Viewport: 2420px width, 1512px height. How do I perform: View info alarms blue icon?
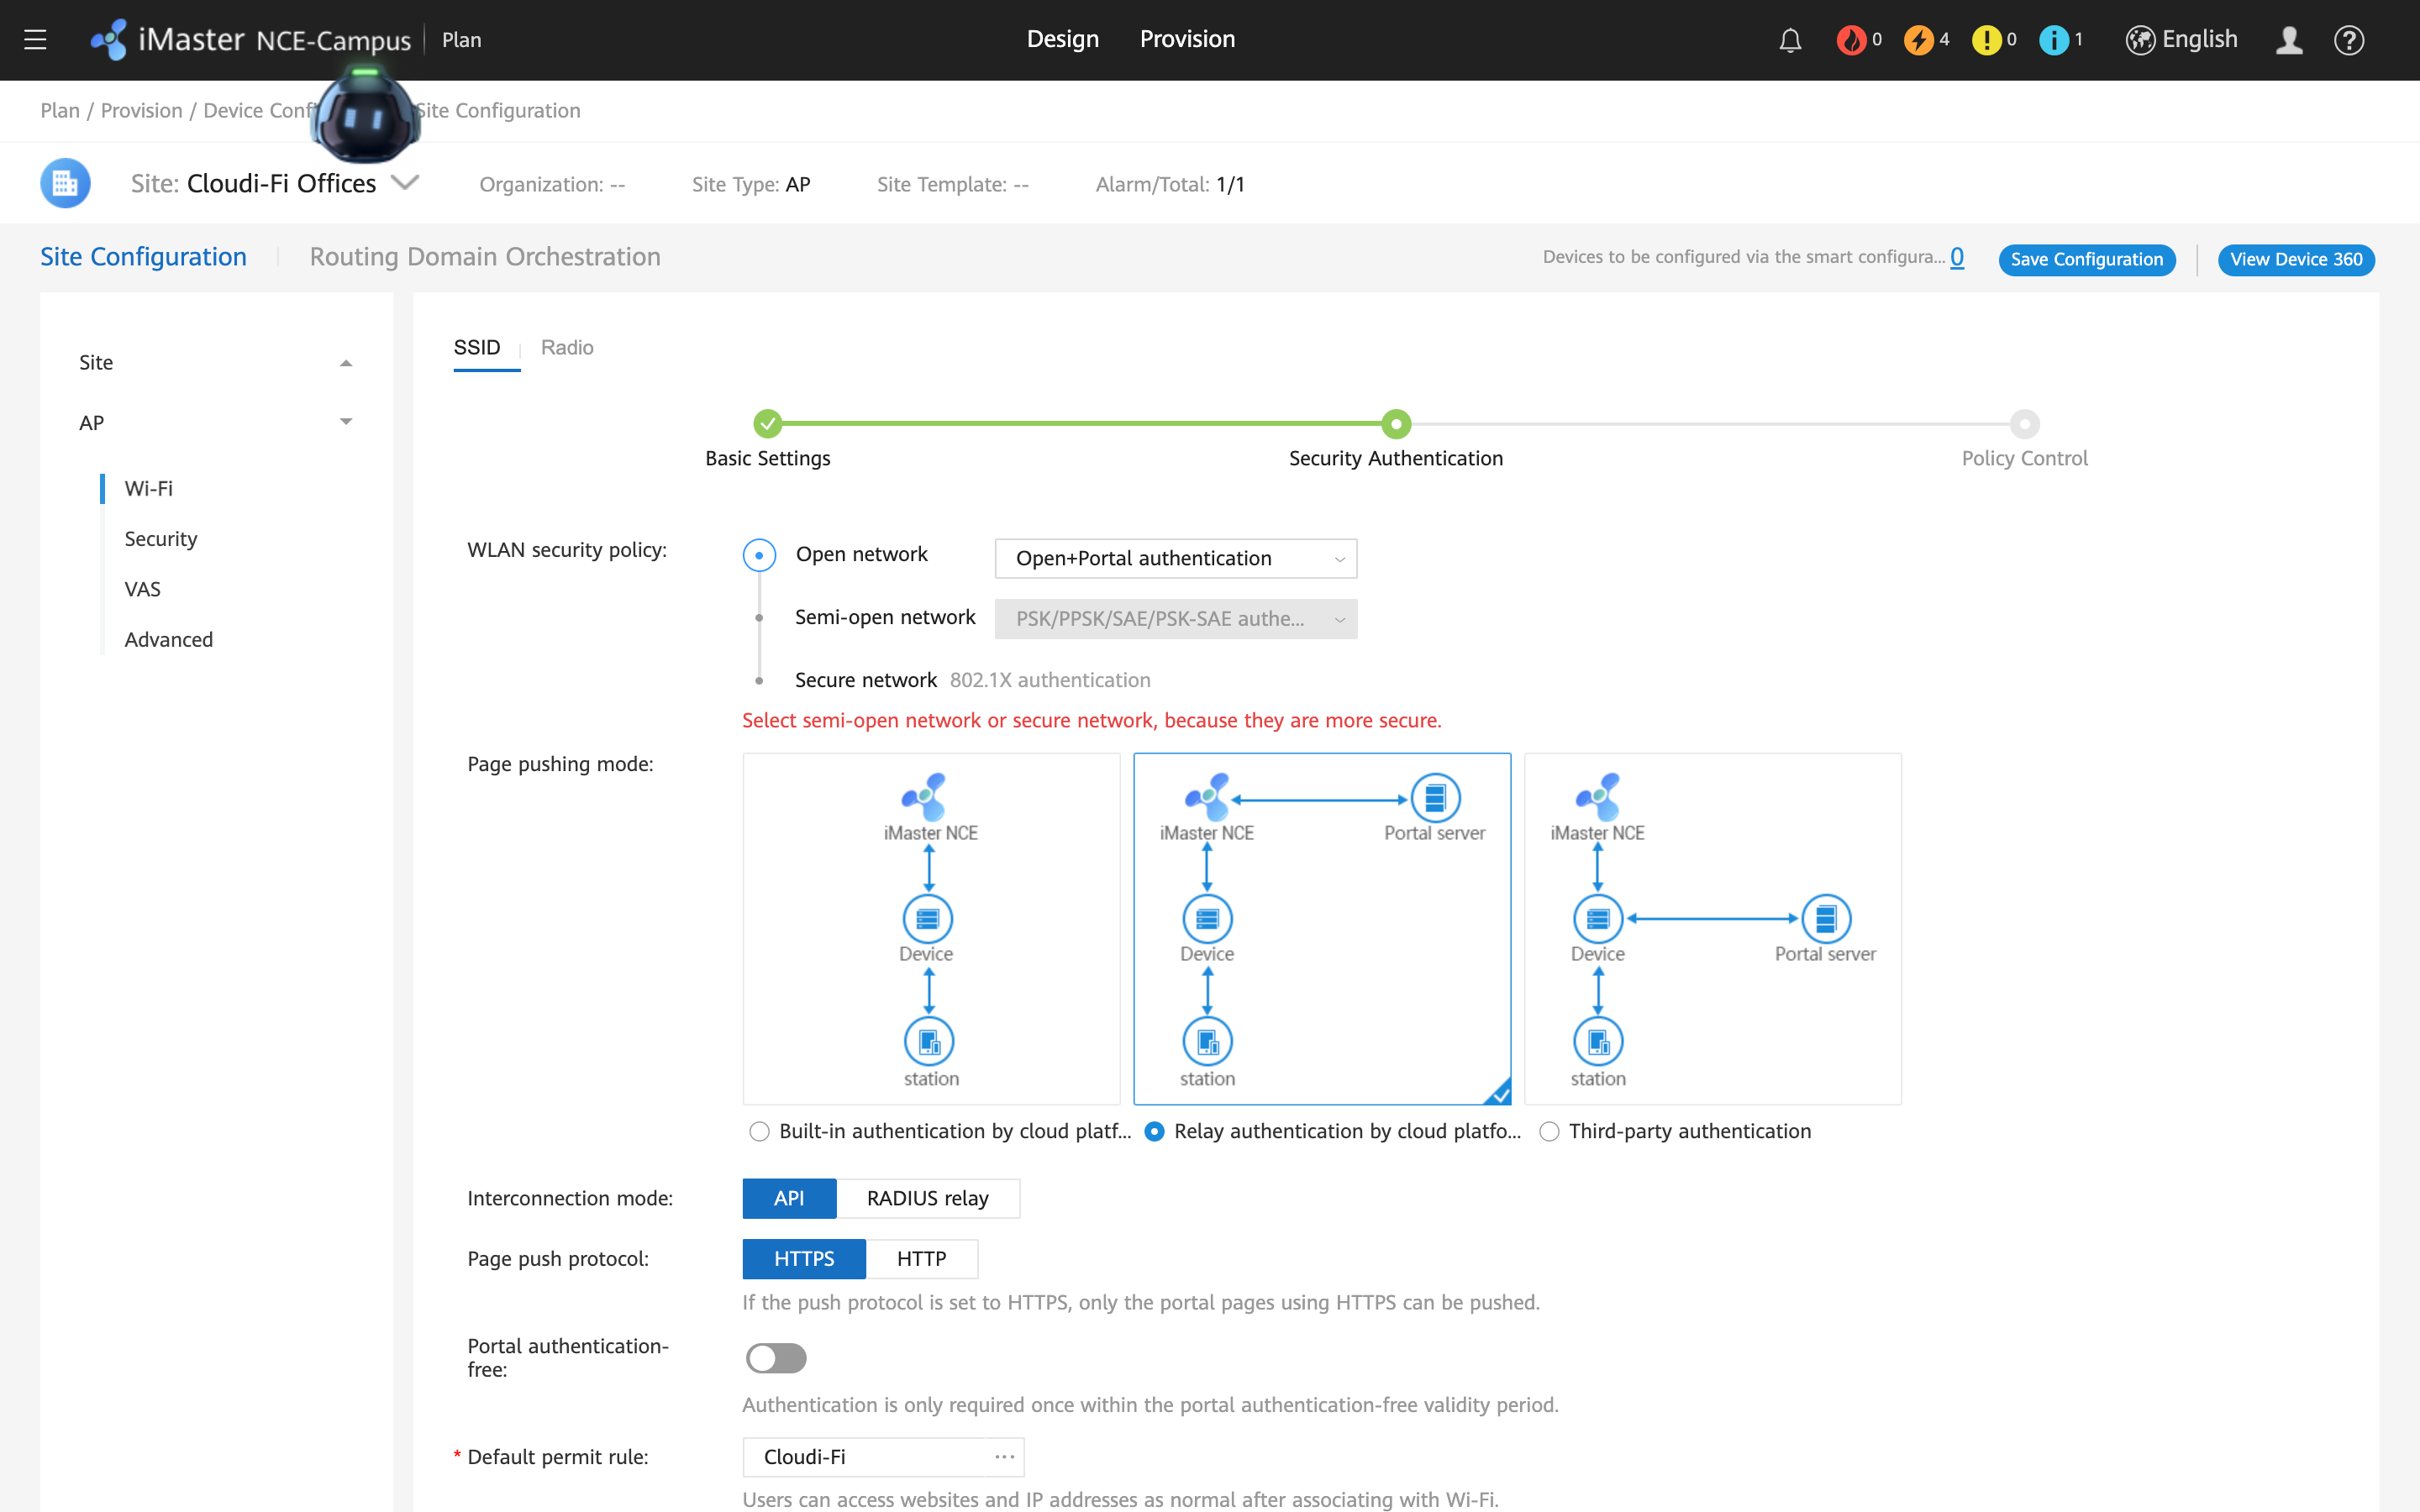pos(2053,40)
